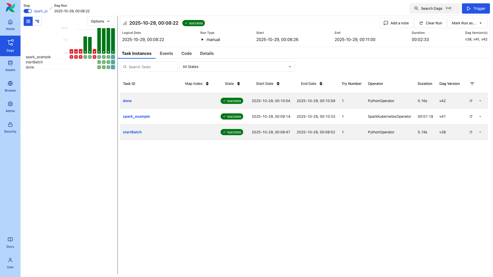This screenshot has height=277, width=493.
Task: Clear the done task via its refresh icon
Action: 471,101
